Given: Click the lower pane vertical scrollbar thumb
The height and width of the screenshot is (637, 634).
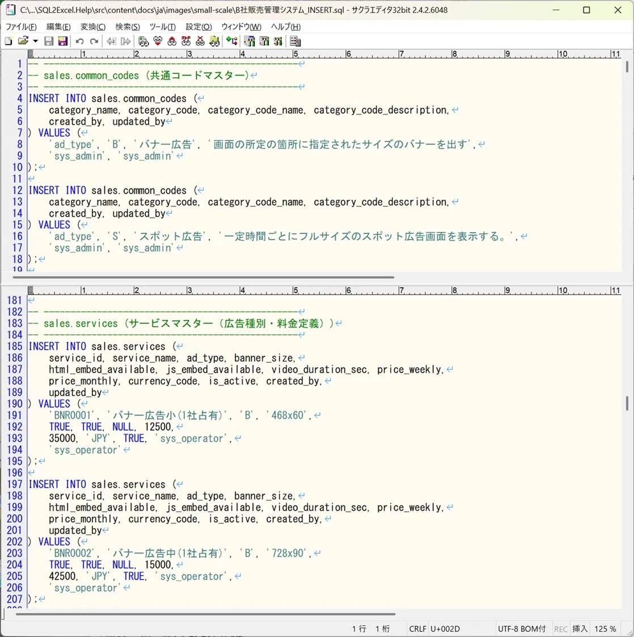Looking at the screenshot, I should [627, 404].
